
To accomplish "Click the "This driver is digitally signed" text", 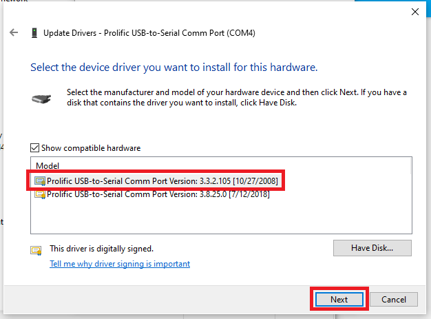I will pyautogui.click(x=101, y=249).
